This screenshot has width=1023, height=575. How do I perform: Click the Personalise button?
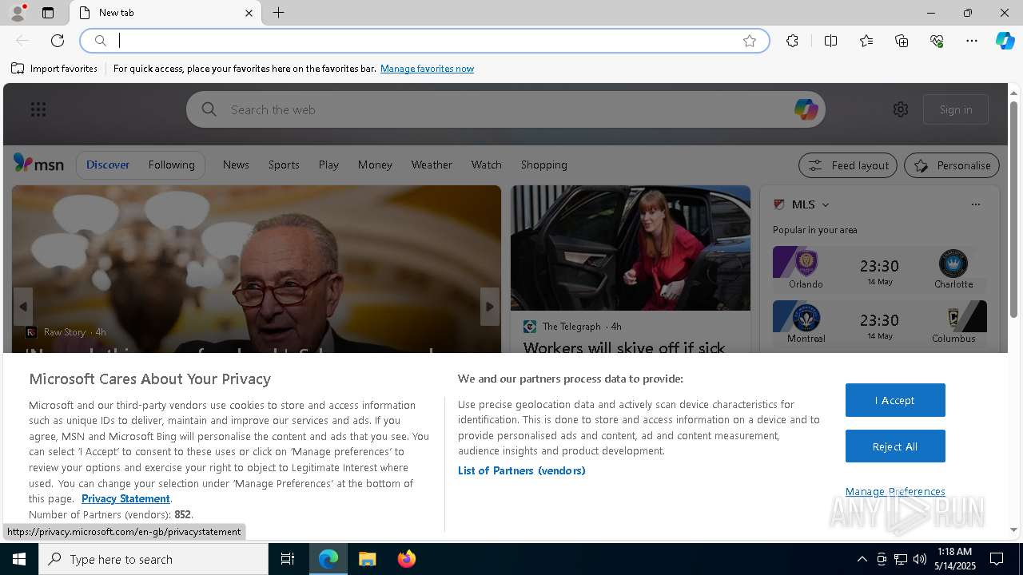[952, 165]
